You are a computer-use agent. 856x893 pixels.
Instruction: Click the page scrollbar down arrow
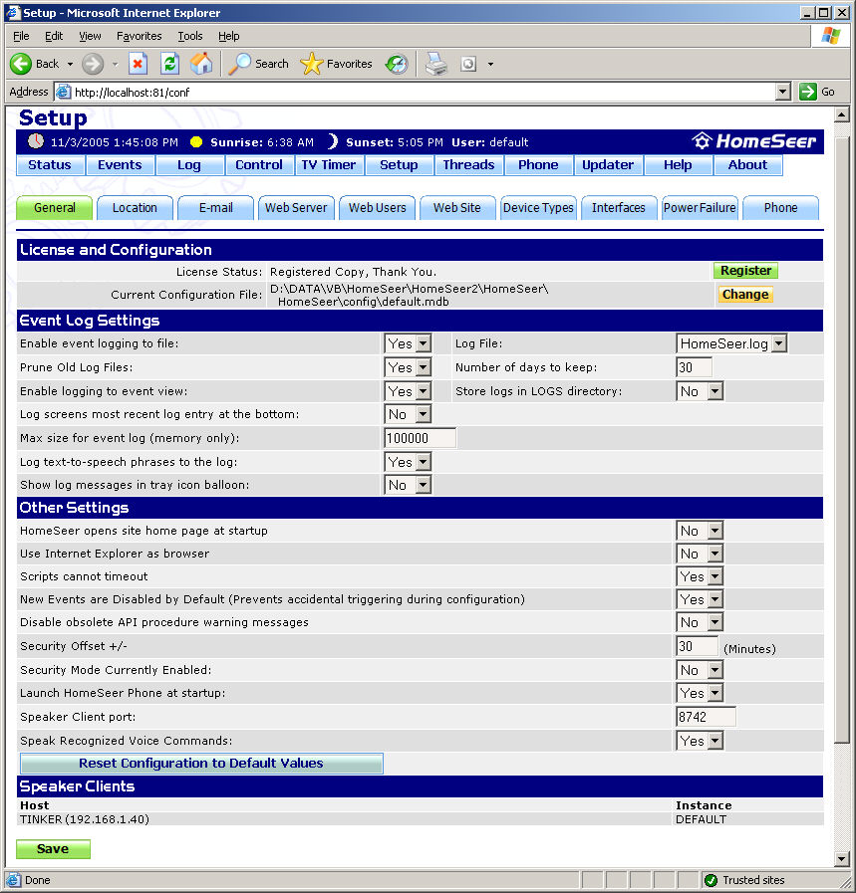click(841, 858)
